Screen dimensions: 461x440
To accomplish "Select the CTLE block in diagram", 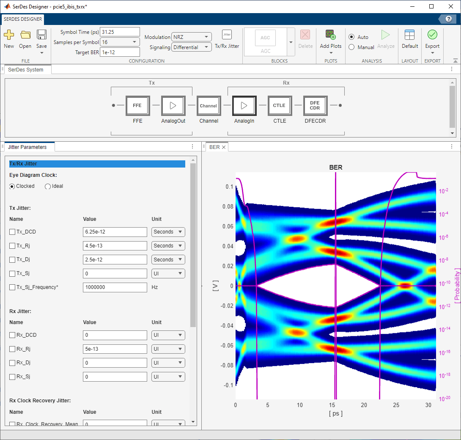I will (x=279, y=106).
